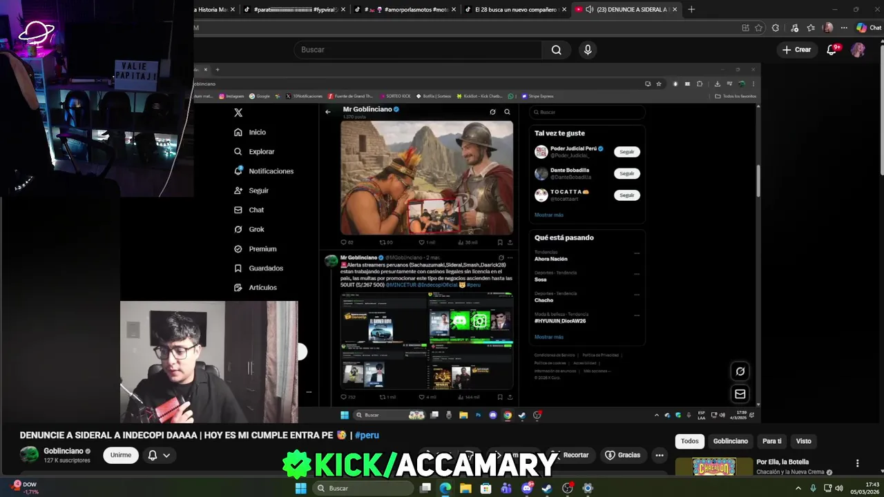Focus the YouTube Buscar search field
Viewport: 884px width, 497px height.
419,50
